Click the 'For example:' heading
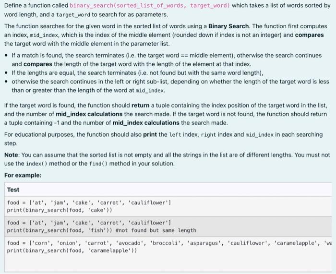 (x=23, y=175)
